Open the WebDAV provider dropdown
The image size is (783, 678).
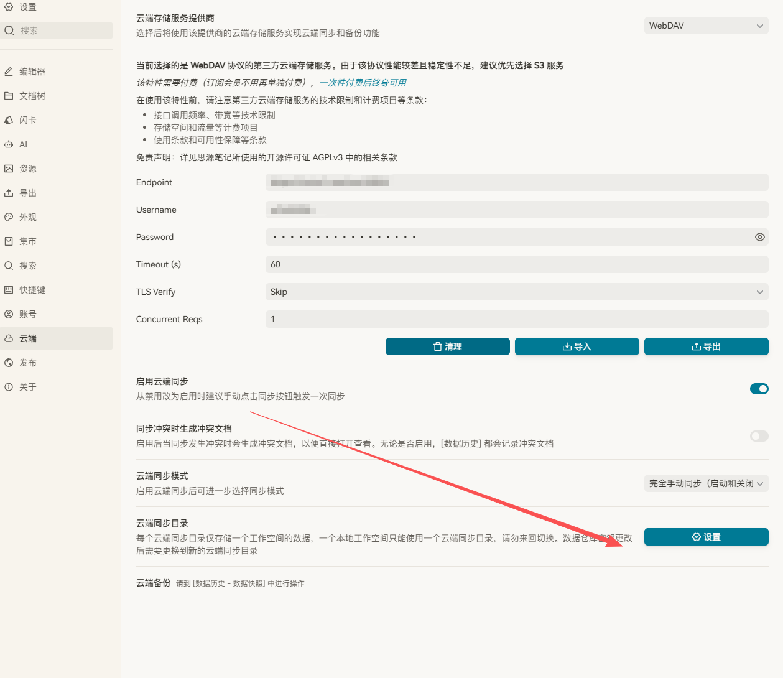(x=707, y=26)
